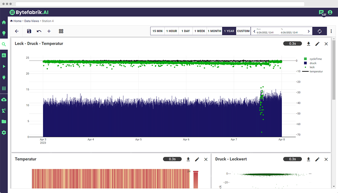The height and width of the screenshot is (193, 338).
Task: Toggle druck series visibility in legend
Action: pyautogui.click(x=313, y=63)
